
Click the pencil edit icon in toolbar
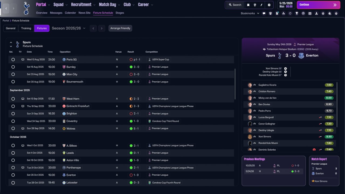[x=261, y=5]
